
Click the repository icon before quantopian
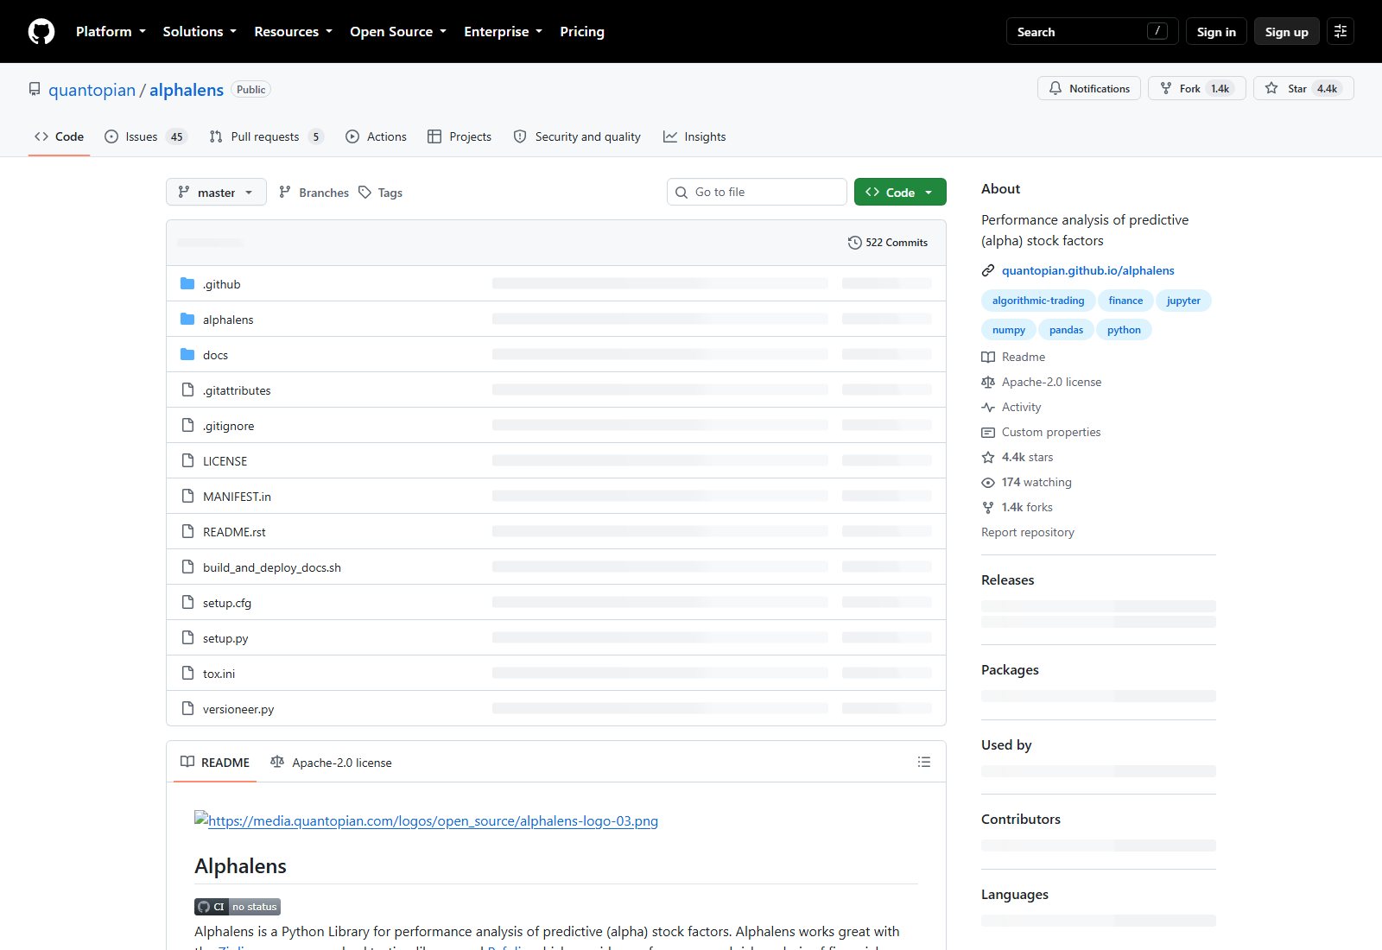tap(35, 89)
